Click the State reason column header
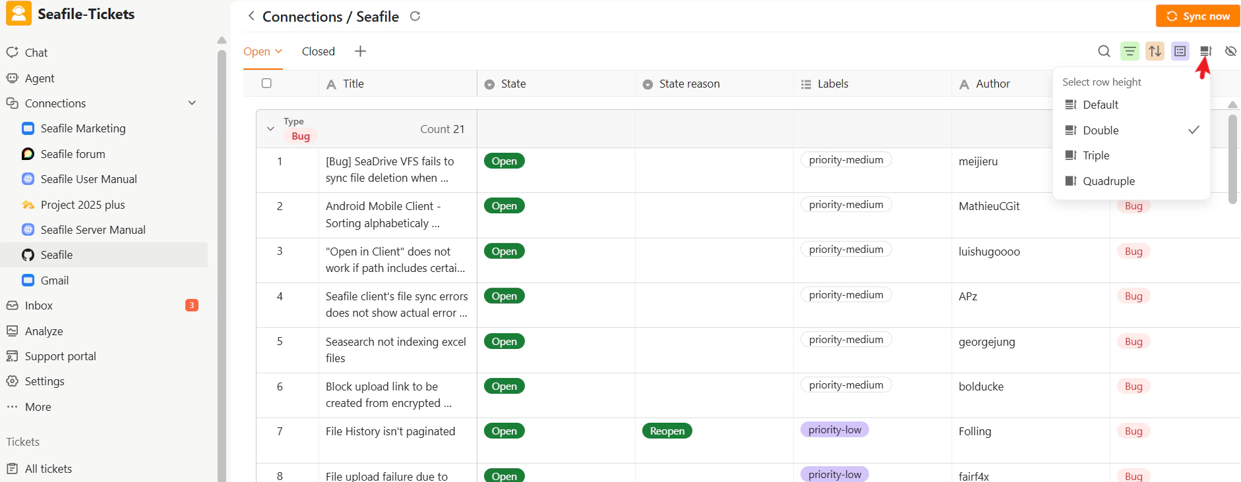 (714, 84)
